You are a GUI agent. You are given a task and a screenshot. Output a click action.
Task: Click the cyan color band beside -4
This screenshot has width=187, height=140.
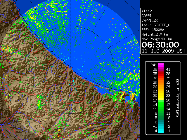tap(161, 131)
